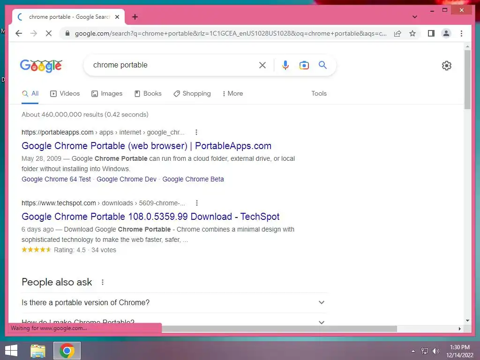Open the Google Chrome Dev sitelink
This screenshot has width=480, height=360.
click(x=127, y=179)
